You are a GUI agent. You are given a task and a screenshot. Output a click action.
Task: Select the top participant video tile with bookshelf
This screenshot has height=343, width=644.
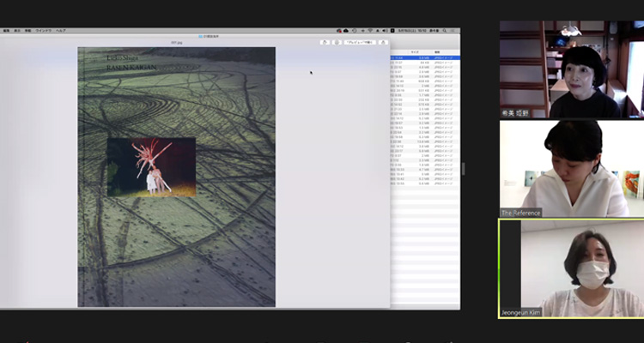[572, 69]
